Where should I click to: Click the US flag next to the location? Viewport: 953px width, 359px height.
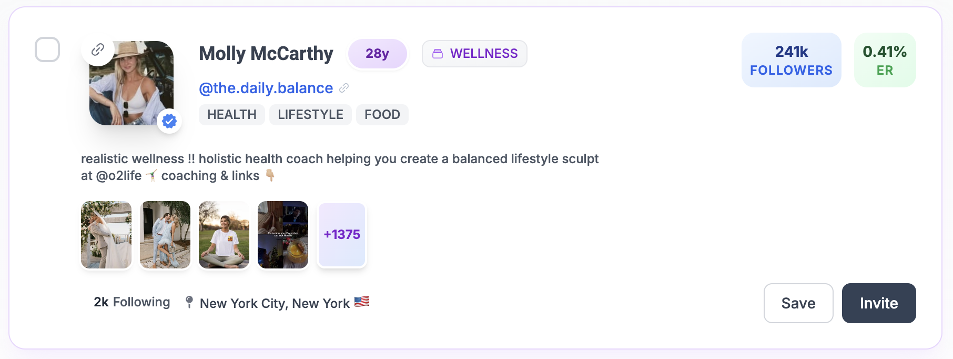(363, 302)
